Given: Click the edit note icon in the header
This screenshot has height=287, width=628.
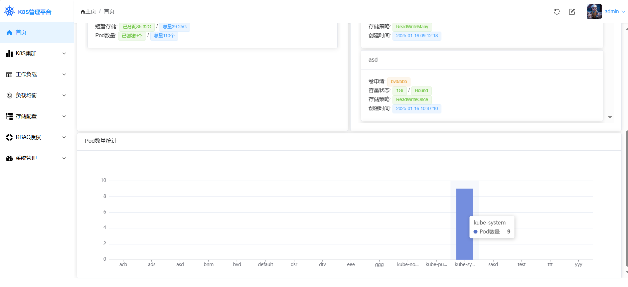Looking at the screenshot, I should [x=572, y=12].
